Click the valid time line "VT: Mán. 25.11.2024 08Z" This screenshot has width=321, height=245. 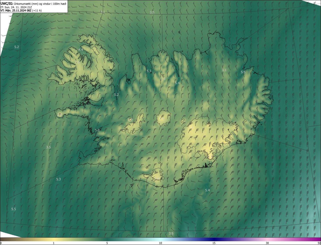pos(16,11)
